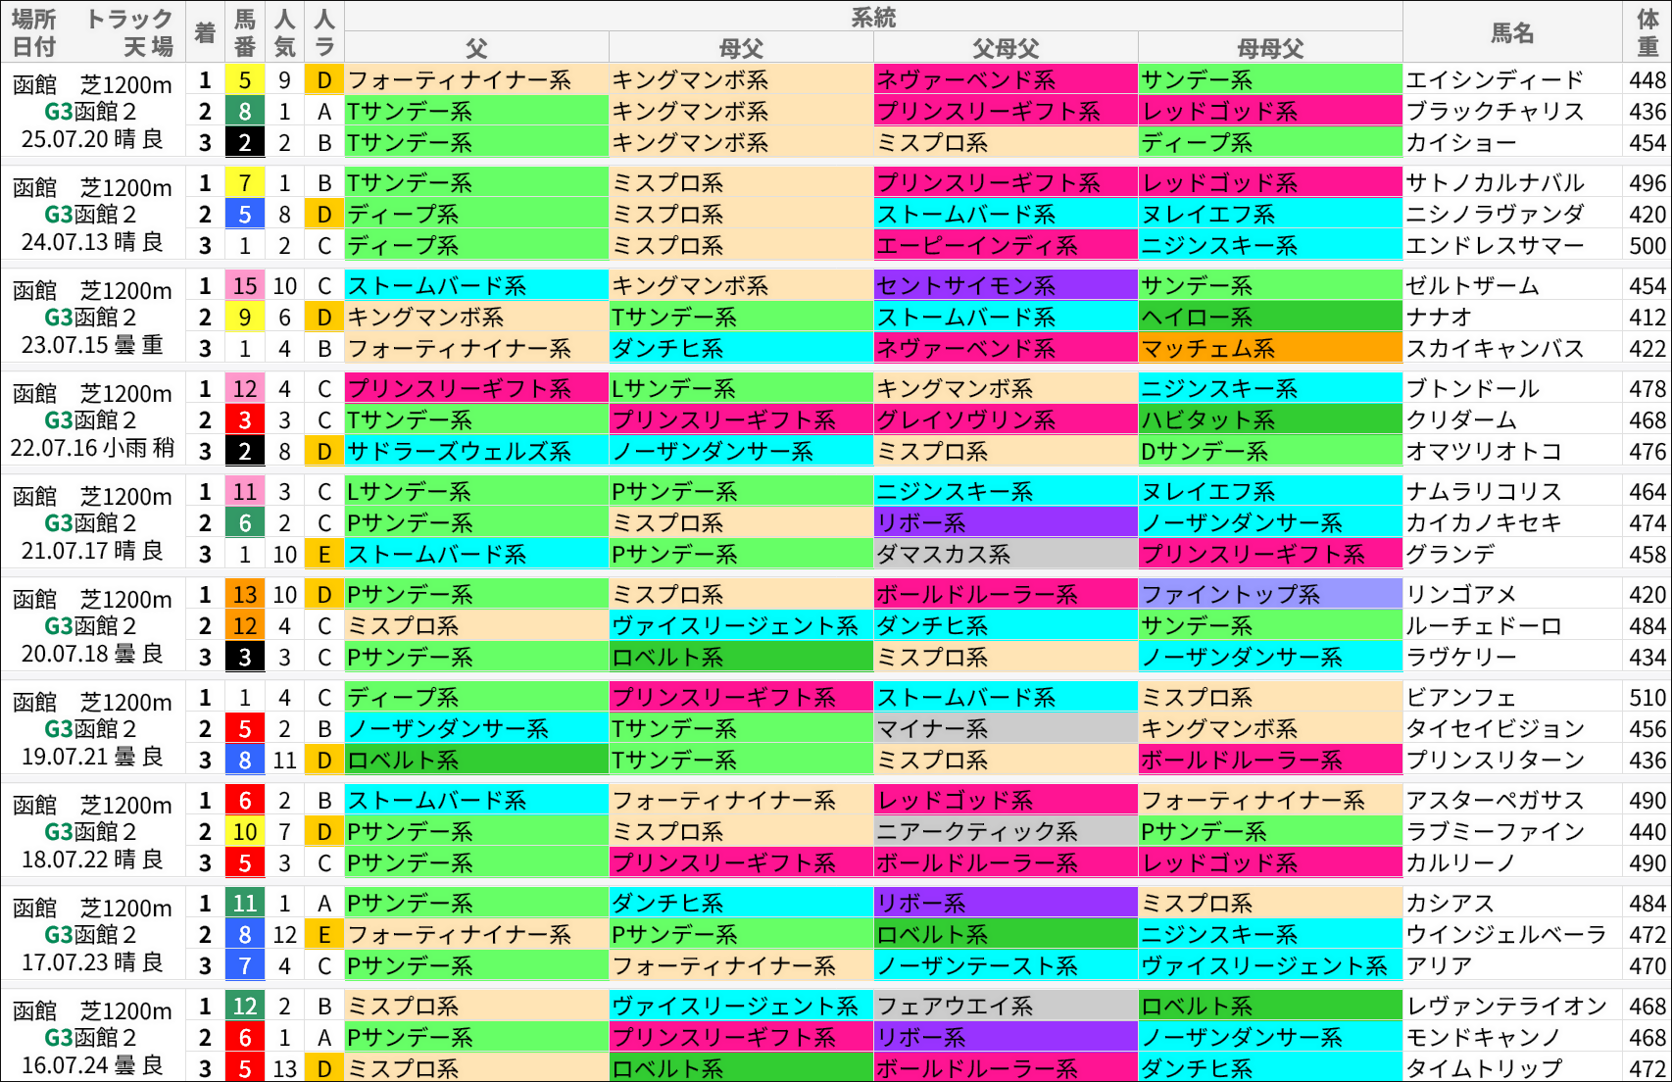Select the 父 column header

pos(476,48)
